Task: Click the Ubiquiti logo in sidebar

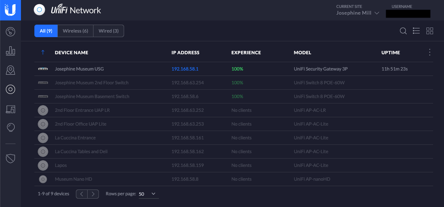Action: [x=10, y=10]
